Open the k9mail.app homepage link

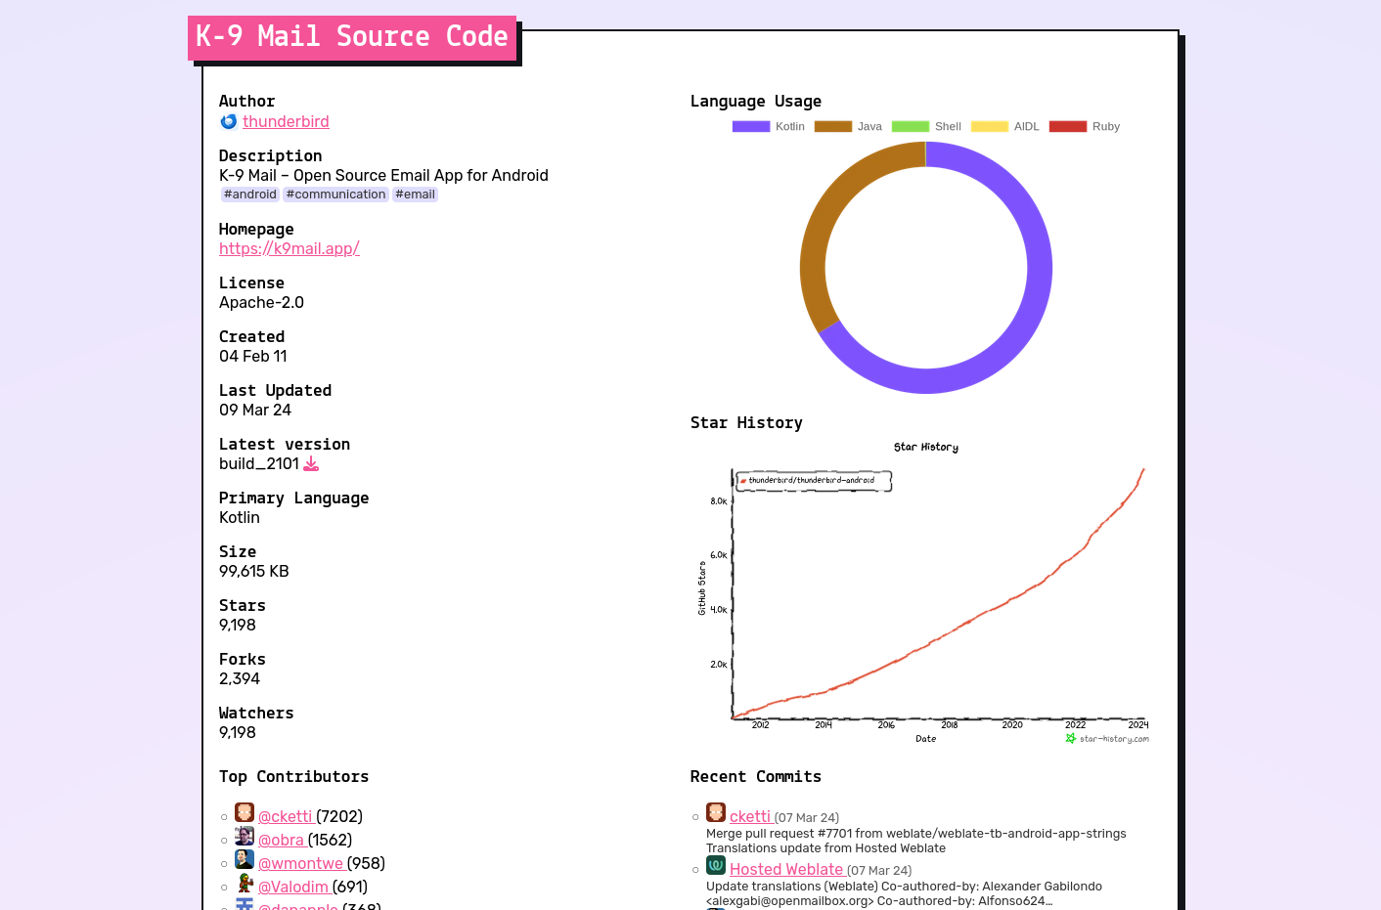(290, 248)
